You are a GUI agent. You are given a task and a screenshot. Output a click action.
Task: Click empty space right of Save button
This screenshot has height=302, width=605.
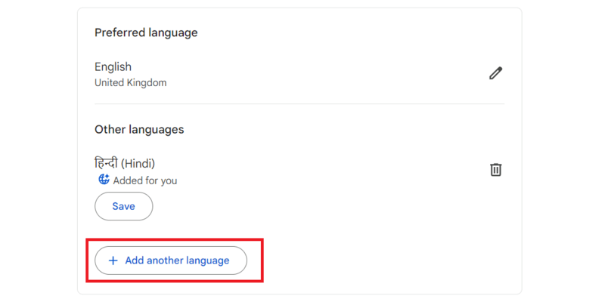pyautogui.click(x=302, y=205)
